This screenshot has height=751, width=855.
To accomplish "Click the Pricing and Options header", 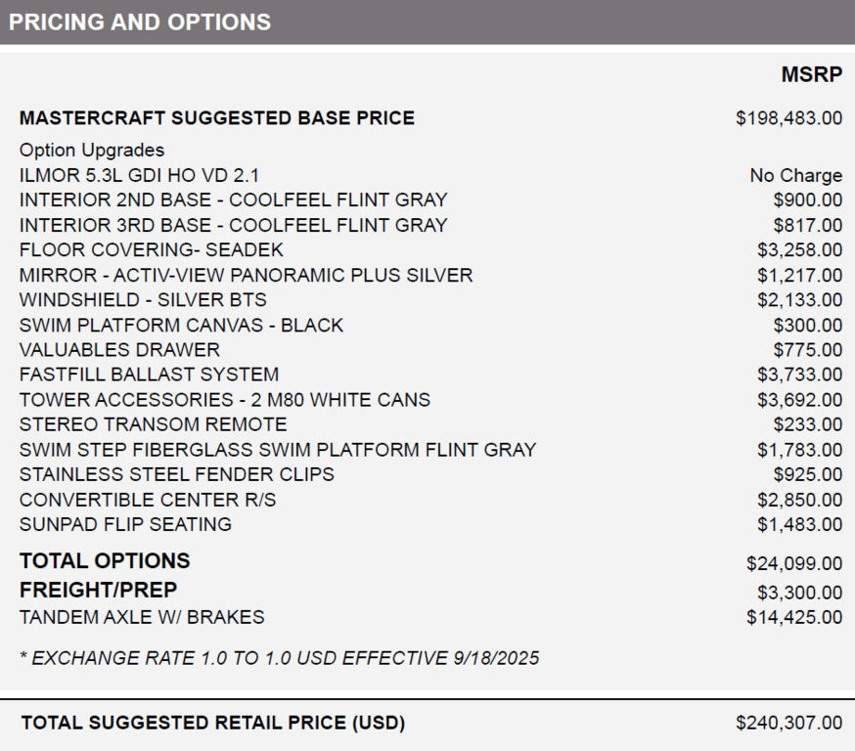I will click(140, 22).
